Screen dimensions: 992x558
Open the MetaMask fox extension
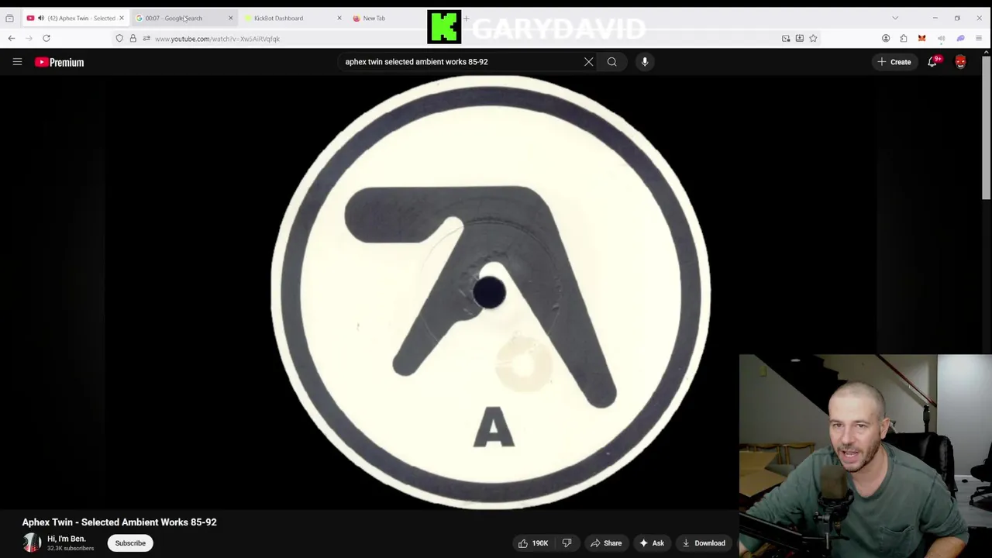(x=921, y=38)
